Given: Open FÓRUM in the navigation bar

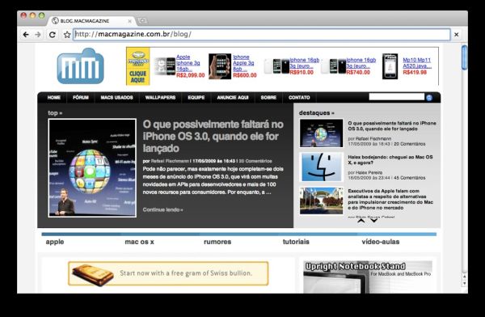Looking at the screenshot, I should [x=80, y=98].
